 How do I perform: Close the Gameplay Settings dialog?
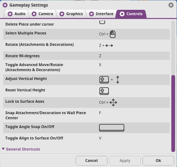click(x=171, y=5)
